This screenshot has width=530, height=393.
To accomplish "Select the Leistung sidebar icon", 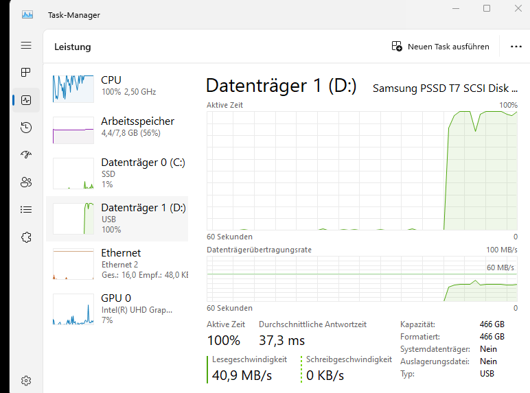I will (x=26, y=100).
